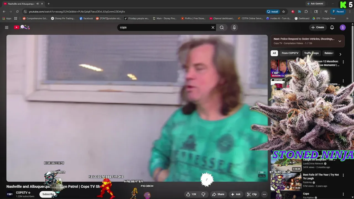The height and width of the screenshot is (199, 354).
Task: Open the YouTube guide hamburger menu
Action: (x=7, y=27)
